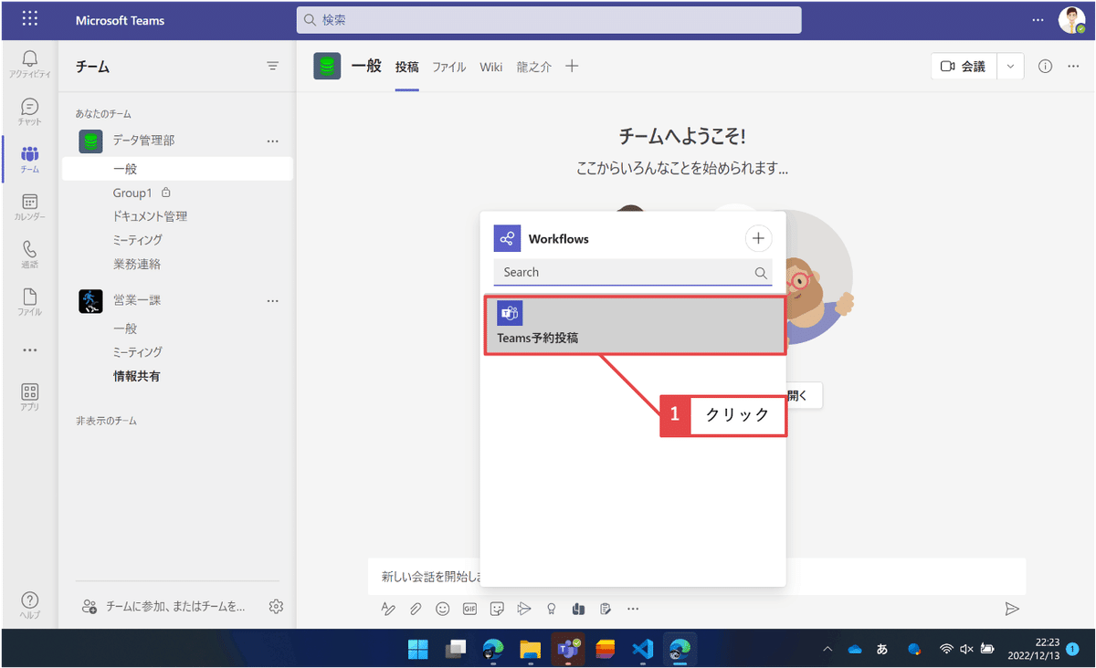Open the Apps store in the sidebar
This screenshot has width=1096, height=668.
(x=30, y=397)
